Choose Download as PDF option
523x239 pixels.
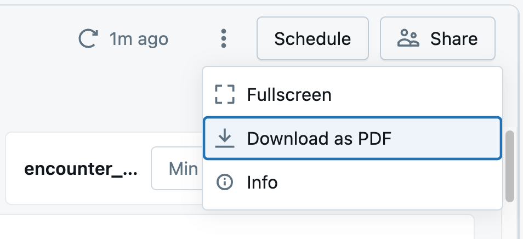[352, 139]
